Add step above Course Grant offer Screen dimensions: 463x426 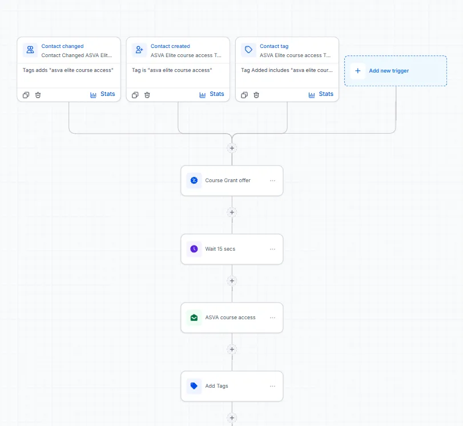(232, 148)
